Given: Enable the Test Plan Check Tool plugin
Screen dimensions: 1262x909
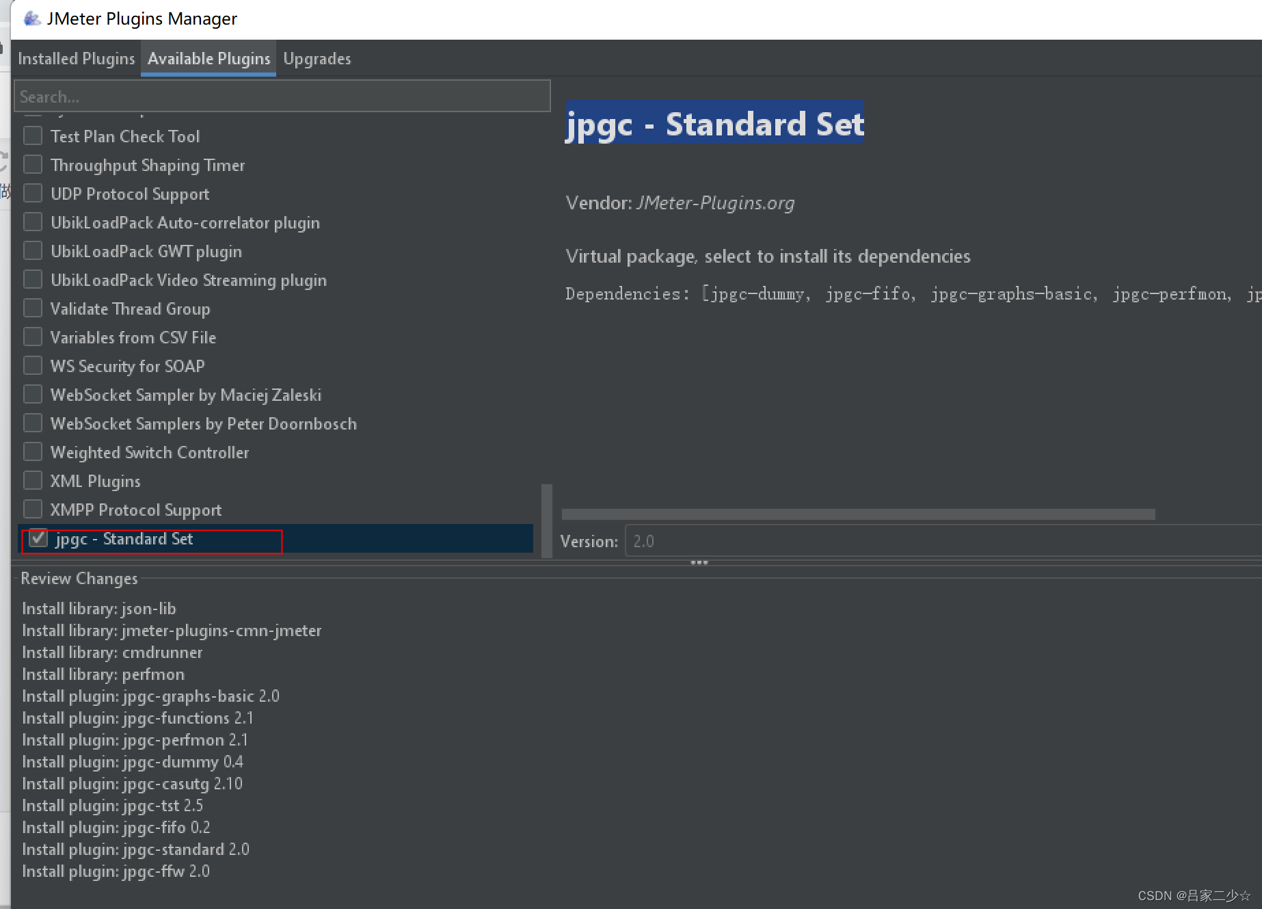Looking at the screenshot, I should pos(32,135).
